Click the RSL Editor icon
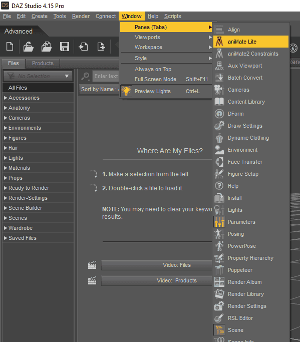This screenshot has height=342, width=300. click(x=219, y=318)
